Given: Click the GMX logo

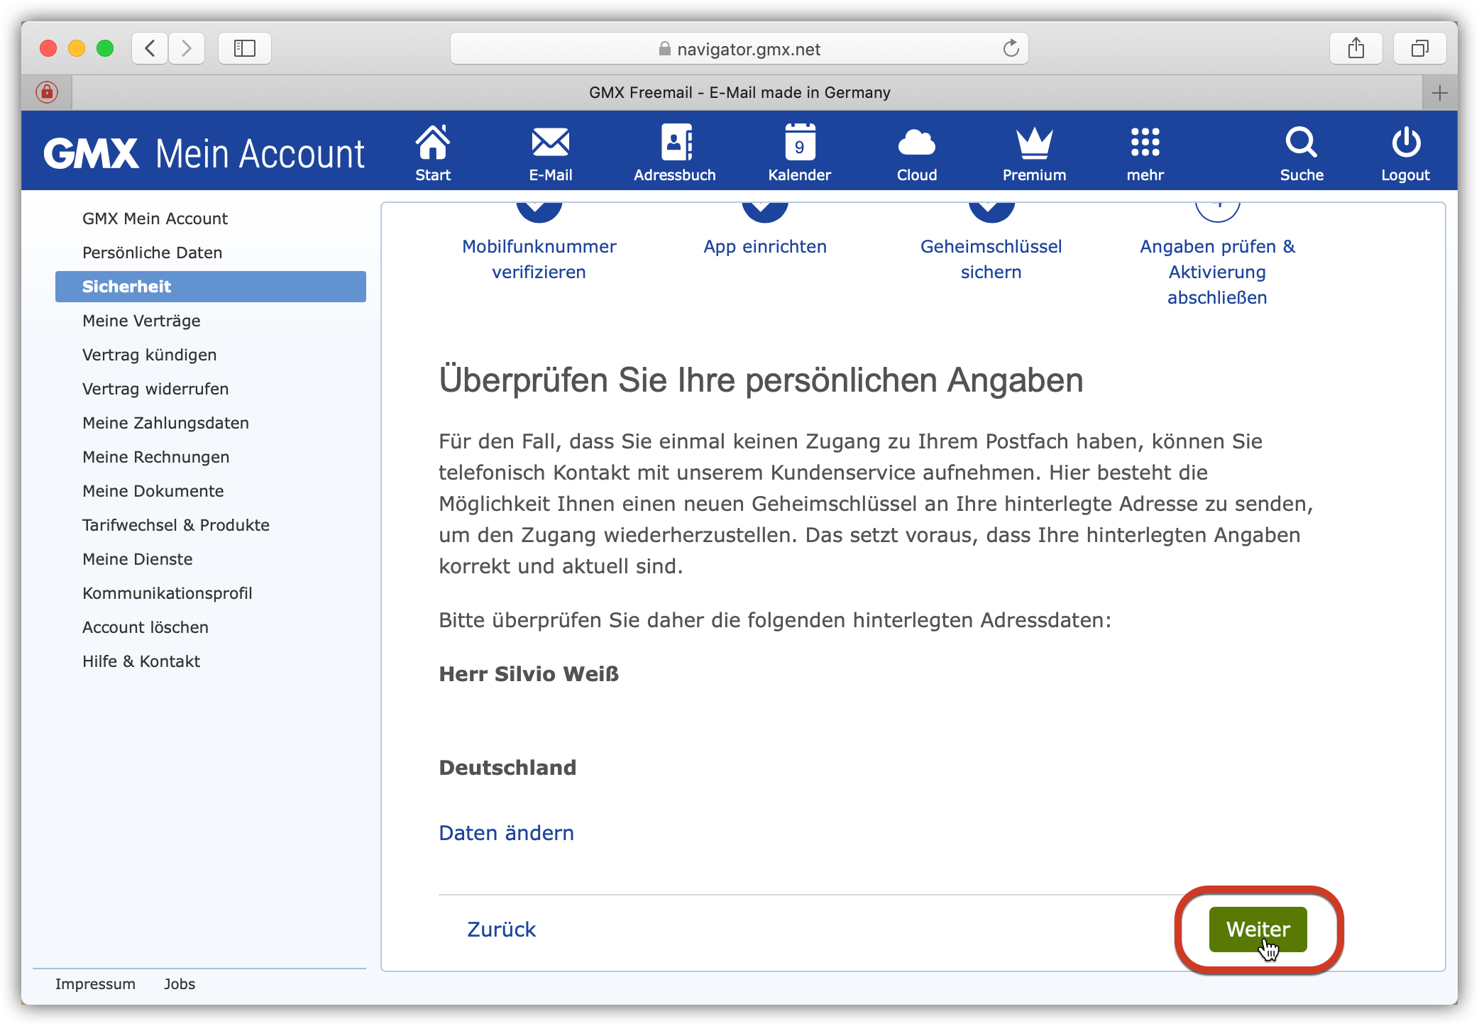Looking at the screenshot, I should [92, 153].
